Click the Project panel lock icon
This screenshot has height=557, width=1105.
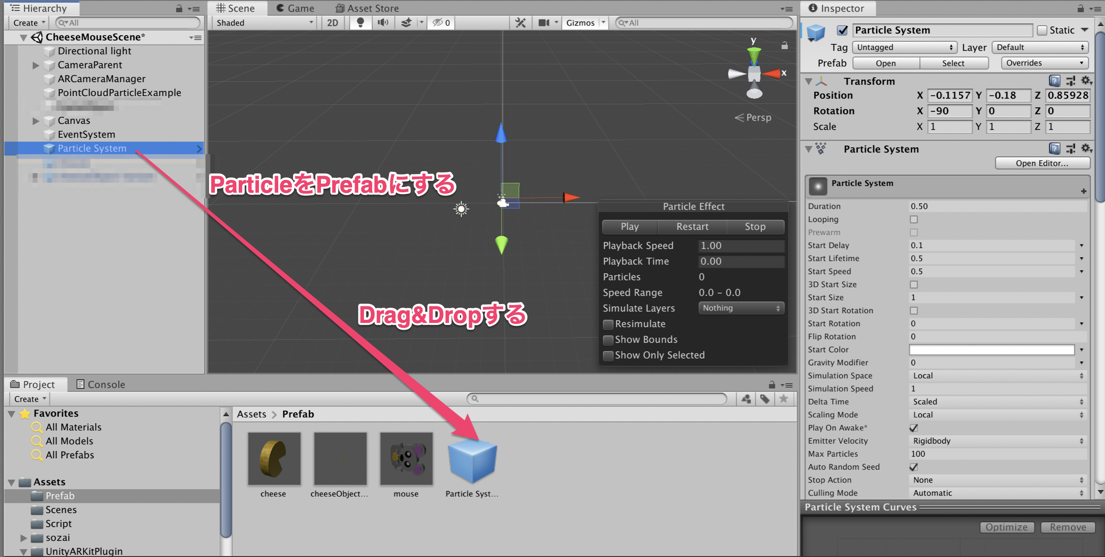[772, 385]
